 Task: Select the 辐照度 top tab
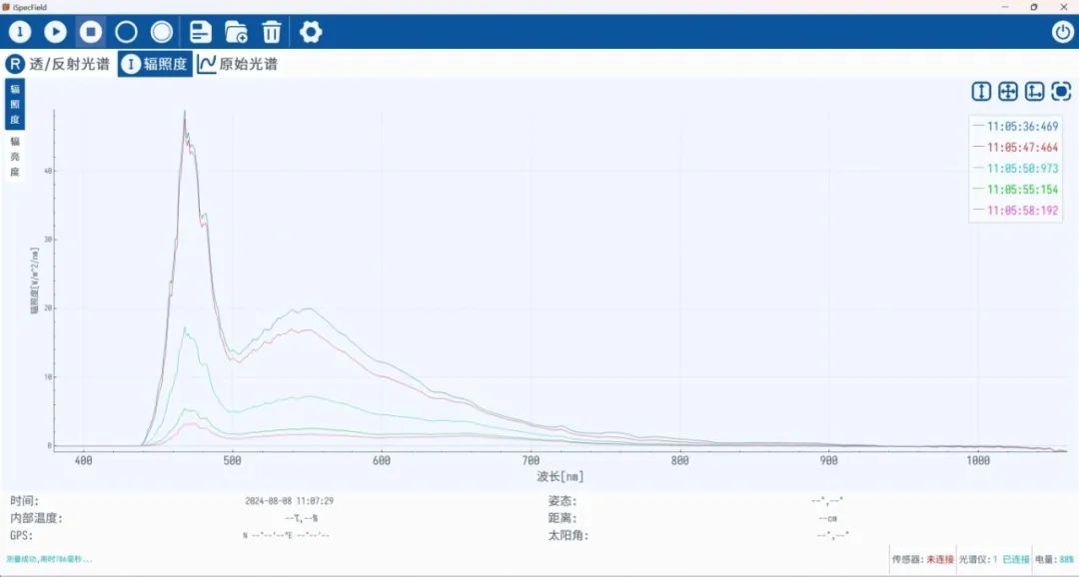155,64
